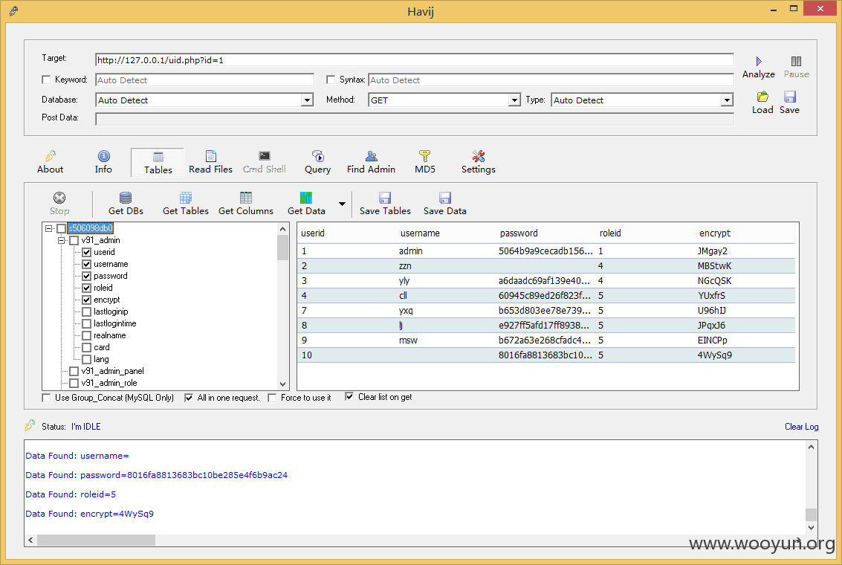Image resolution: width=842 pixels, height=565 pixels.
Task: Open the MD5 section
Action: click(425, 162)
